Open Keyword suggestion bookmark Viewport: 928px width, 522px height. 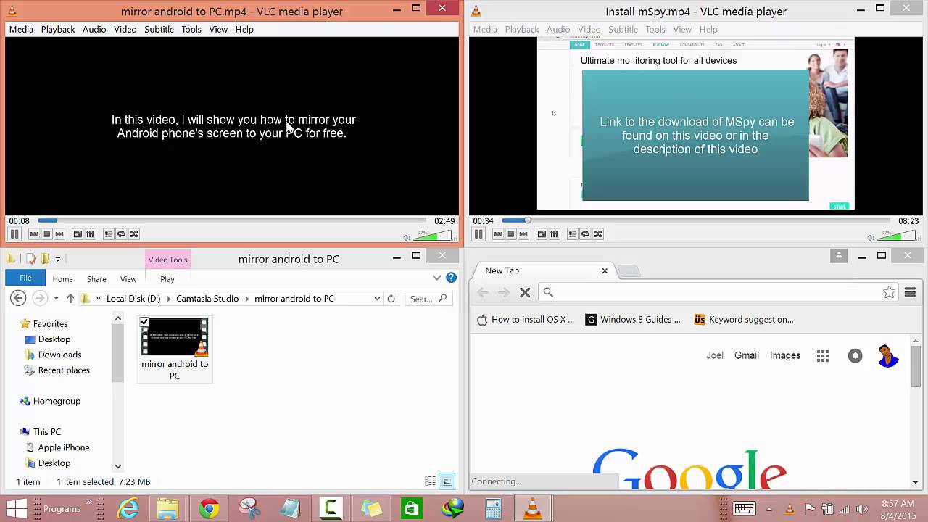pyautogui.click(x=744, y=319)
